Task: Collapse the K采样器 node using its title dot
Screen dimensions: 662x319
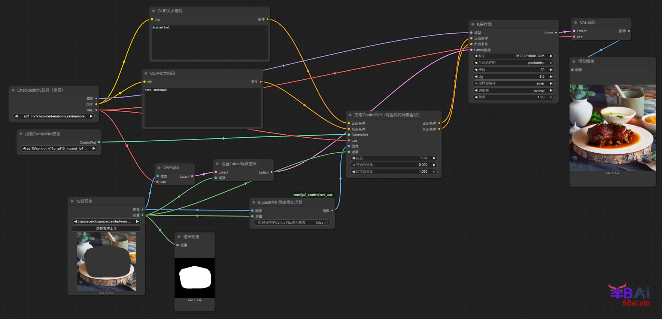Action: pyautogui.click(x=473, y=24)
